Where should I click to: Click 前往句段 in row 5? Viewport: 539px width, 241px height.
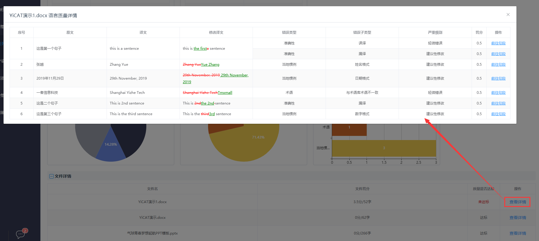pos(498,103)
